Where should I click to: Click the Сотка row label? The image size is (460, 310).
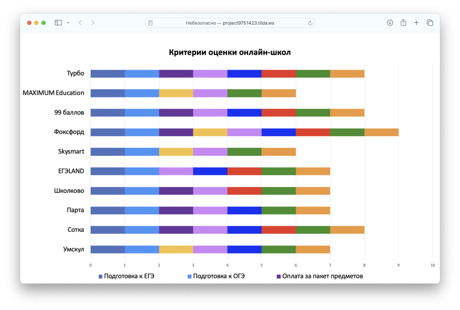click(75, 230)
